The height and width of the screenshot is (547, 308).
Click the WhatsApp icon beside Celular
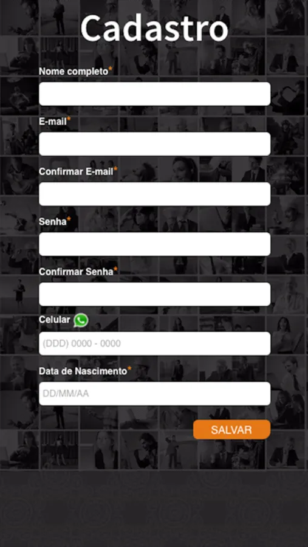(81, 320)
